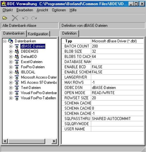Viewport: 146px width, 152px height.
Task: Open the Objekt menu
Action: [x=8, y=10]
